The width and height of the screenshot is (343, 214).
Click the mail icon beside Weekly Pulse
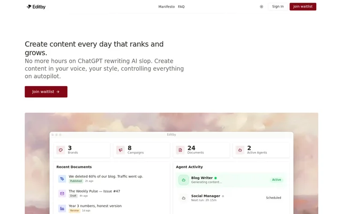pos(62,194)
